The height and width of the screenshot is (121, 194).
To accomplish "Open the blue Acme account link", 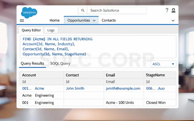I will click(39, 88).
